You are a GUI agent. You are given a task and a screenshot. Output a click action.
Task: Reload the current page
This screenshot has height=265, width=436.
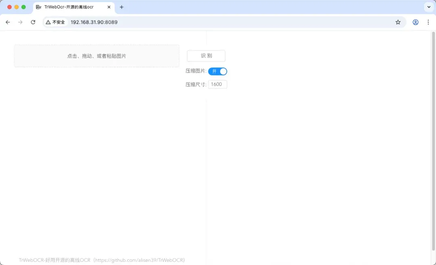point(33,22)
